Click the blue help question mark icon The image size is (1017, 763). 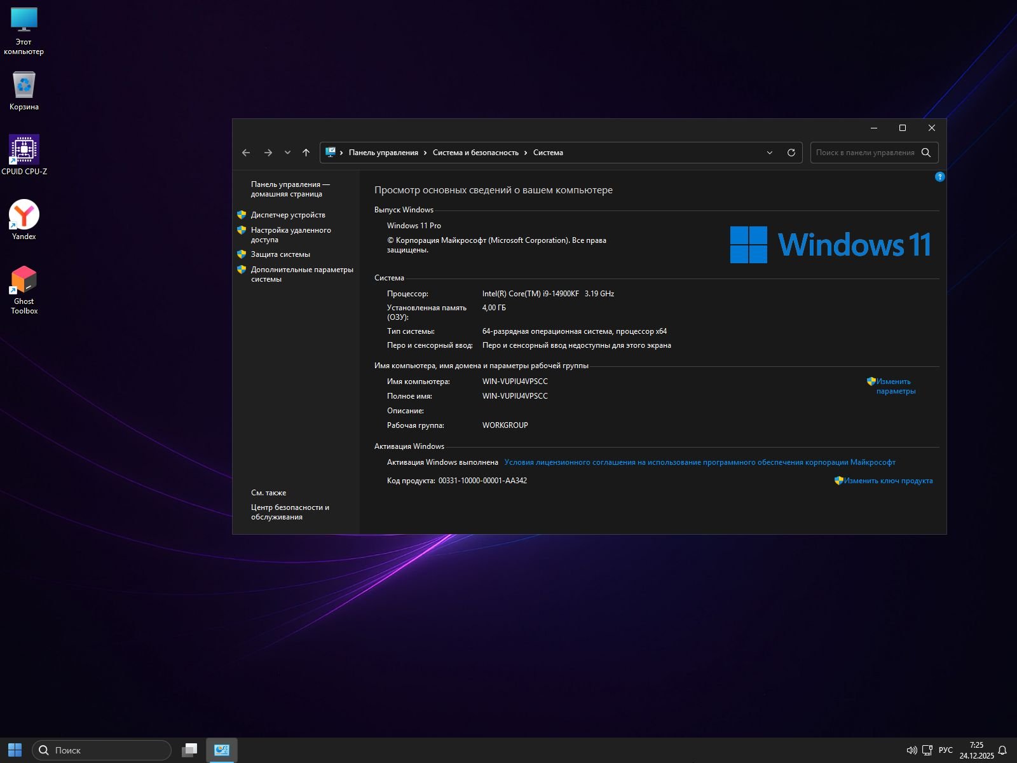click(x=939, y=177)
